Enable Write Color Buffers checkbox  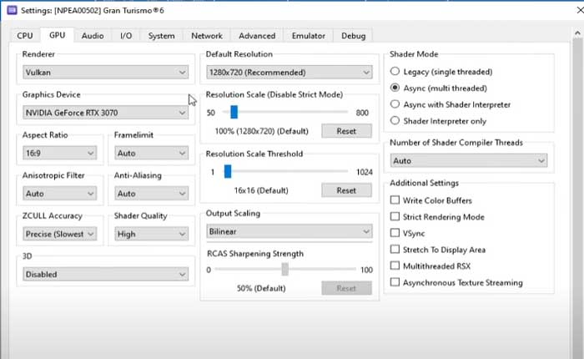click(x=395, y=200)
